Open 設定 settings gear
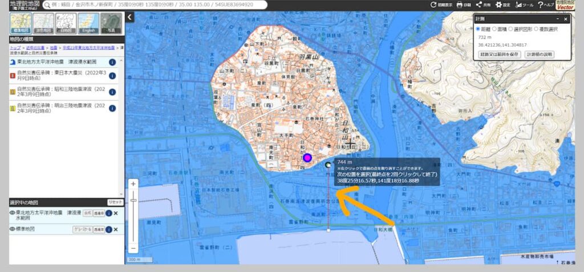The height and width of the screenshot is (272, 584). (502, 5)
